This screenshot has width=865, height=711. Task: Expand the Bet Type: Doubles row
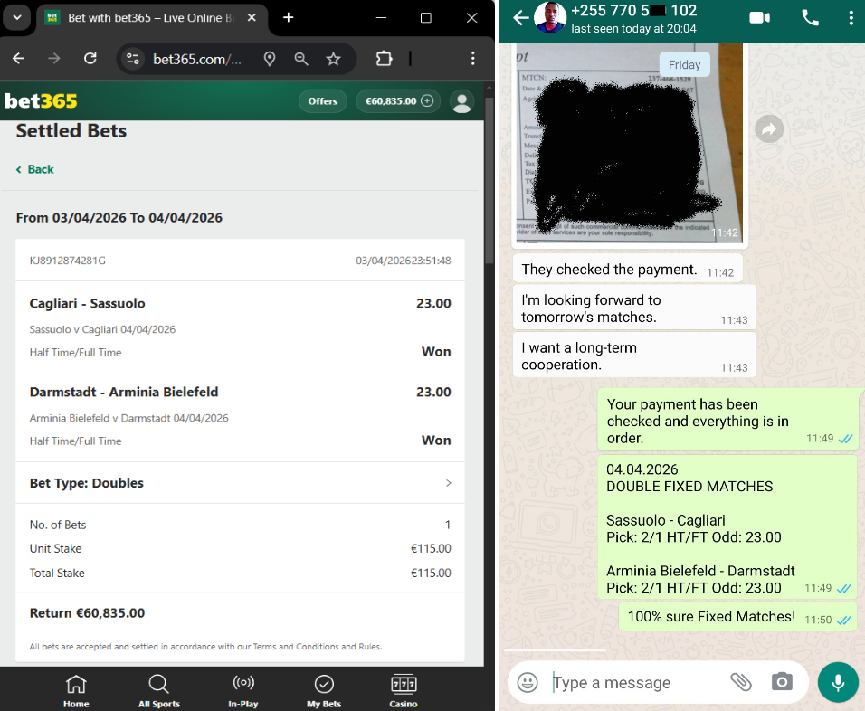(x=240, y=483)
